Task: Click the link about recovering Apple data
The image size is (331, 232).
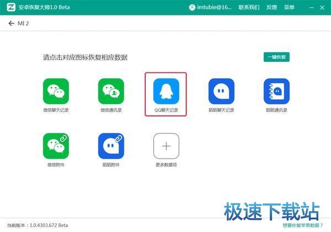Action: pos(303,225)
